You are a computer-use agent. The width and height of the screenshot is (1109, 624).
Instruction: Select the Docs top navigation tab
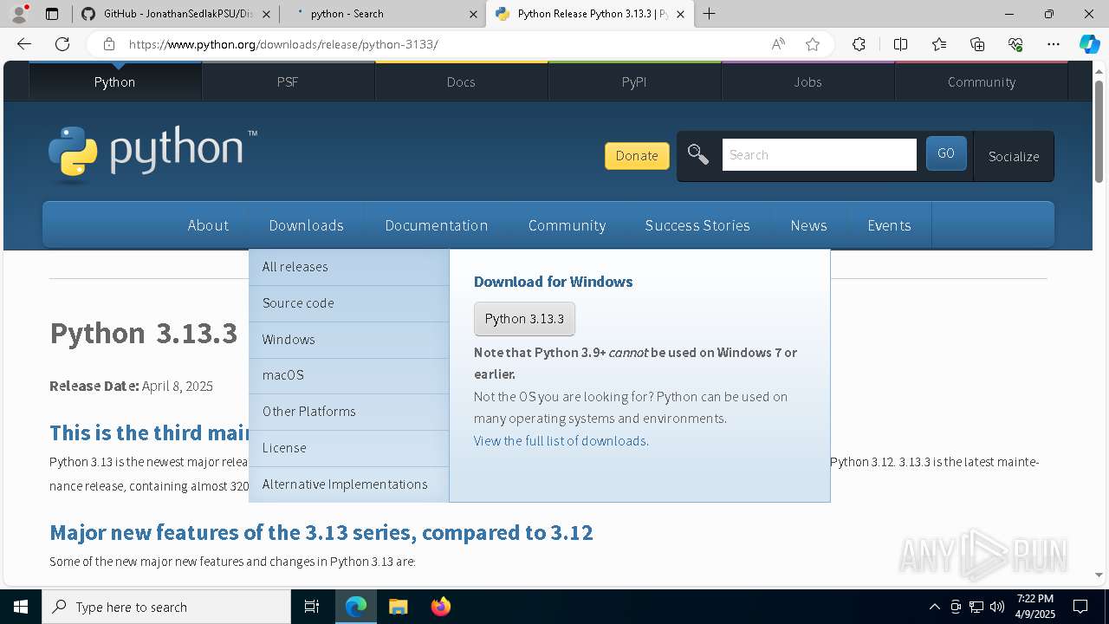(x=461, y=81)
